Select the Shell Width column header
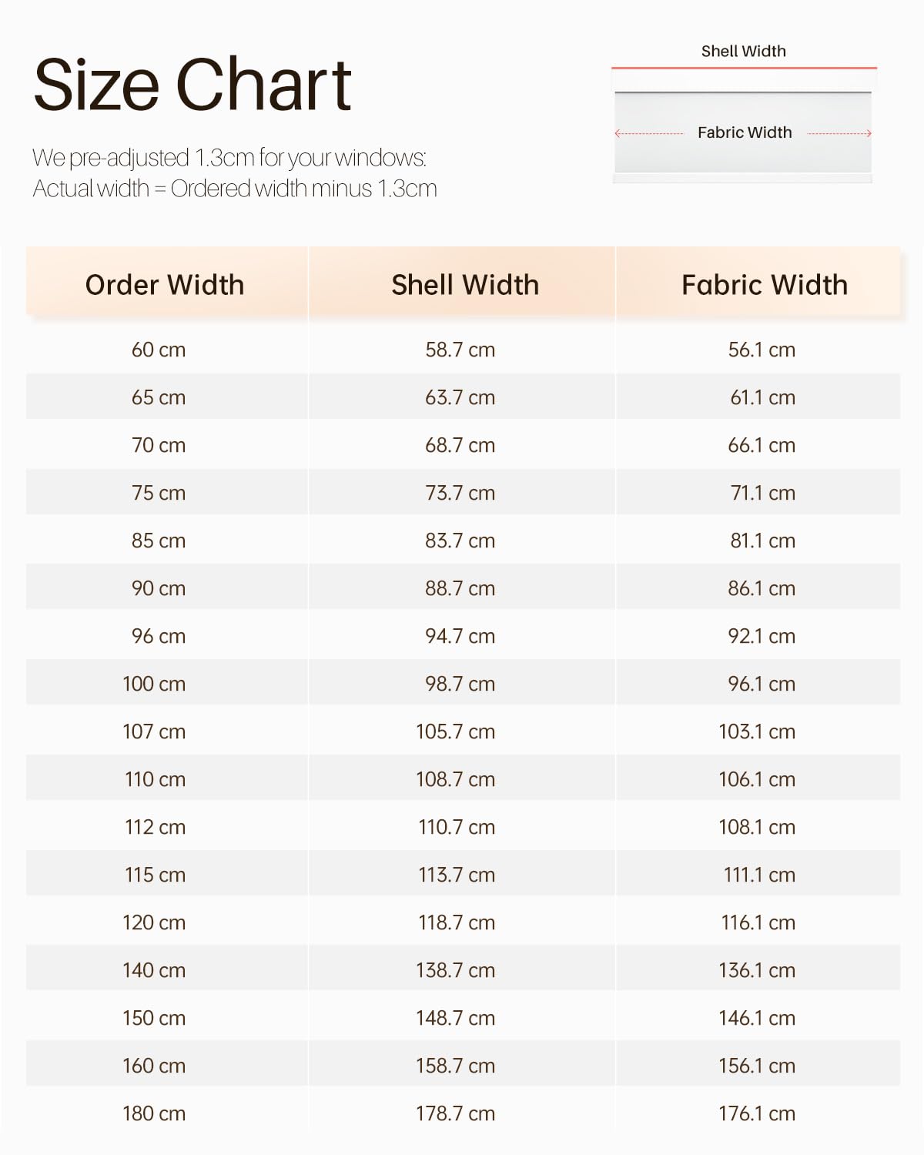Screen dimensions: 924x1155 click(465, 285)
